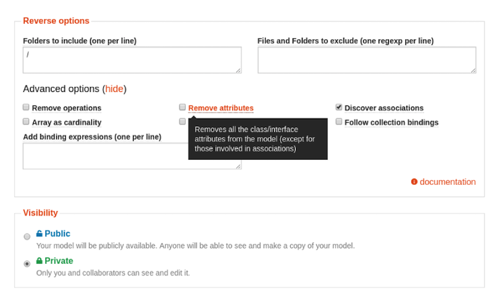Click the Public open lock icon
Viewport: 498px width, 306px height.
pyautogui.click(x=39, y=234)
